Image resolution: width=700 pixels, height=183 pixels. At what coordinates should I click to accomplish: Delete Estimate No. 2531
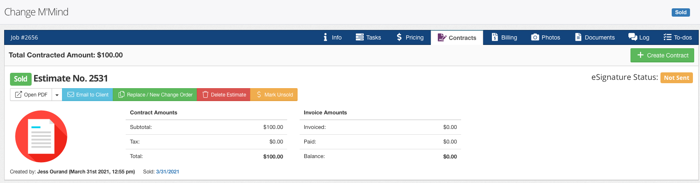click(224, 95)
